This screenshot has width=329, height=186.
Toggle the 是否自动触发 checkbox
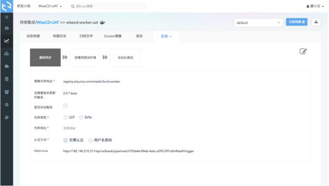(65, 106)
